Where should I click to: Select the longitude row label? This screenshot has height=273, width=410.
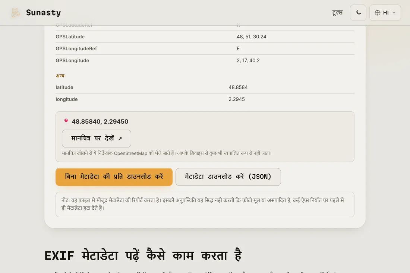coord(67,99)
